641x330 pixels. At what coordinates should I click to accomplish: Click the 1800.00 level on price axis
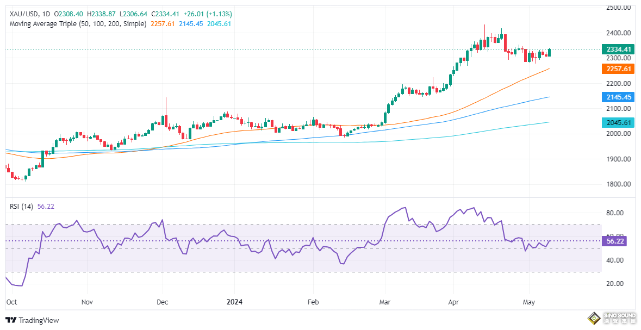pos(619,184)
